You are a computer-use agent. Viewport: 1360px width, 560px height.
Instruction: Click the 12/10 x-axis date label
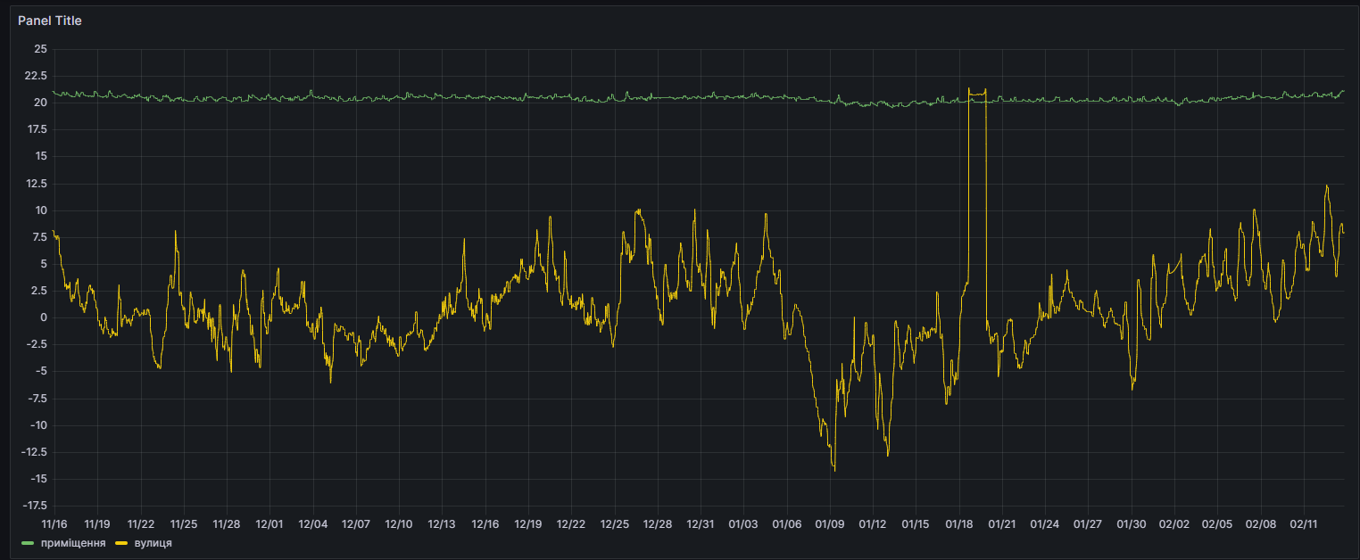pyautogui.click(x=399, y=524)
